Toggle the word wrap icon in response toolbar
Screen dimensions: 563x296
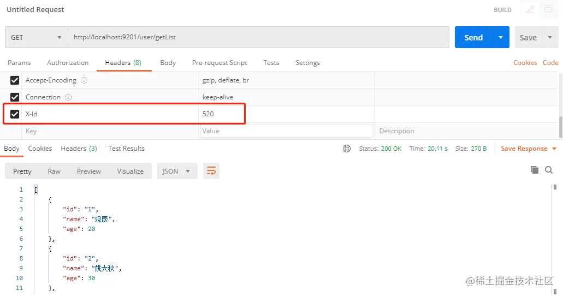click(211, 171)
